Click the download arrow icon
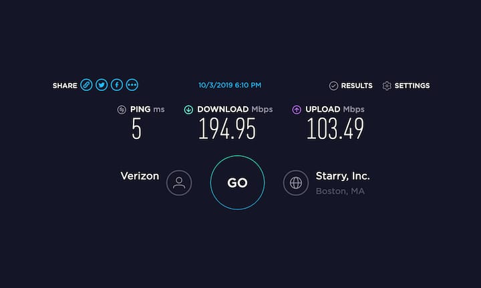Viewport: 481px width, 288px height. (188, 110)
